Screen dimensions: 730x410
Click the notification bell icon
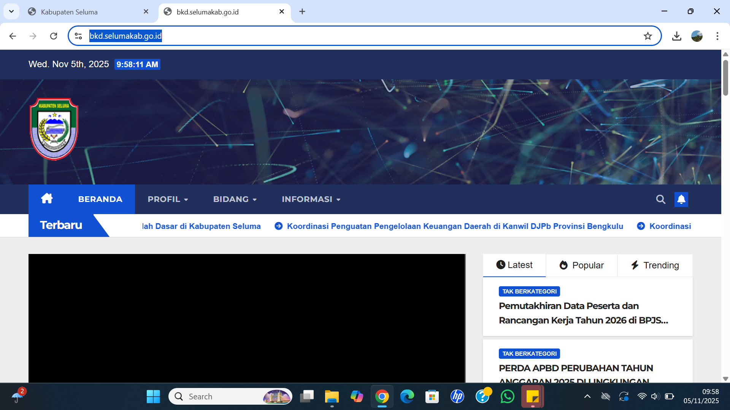pyautogui.click(x=681, y=199)
